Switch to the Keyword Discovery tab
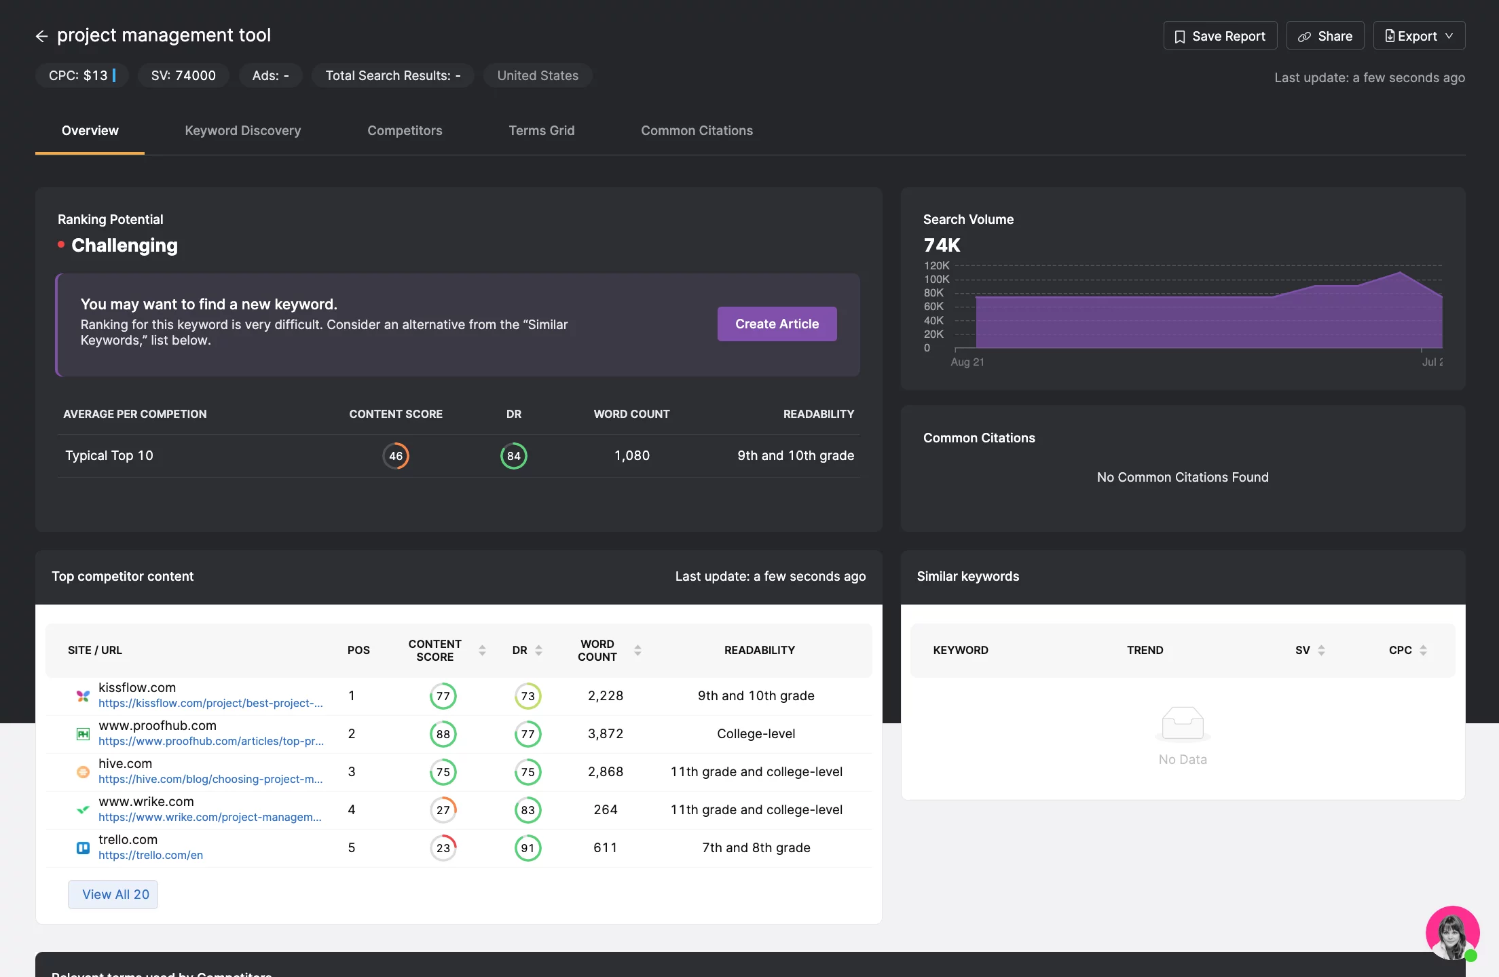Viewport: 1499px width, 977px height. [242, 129]
